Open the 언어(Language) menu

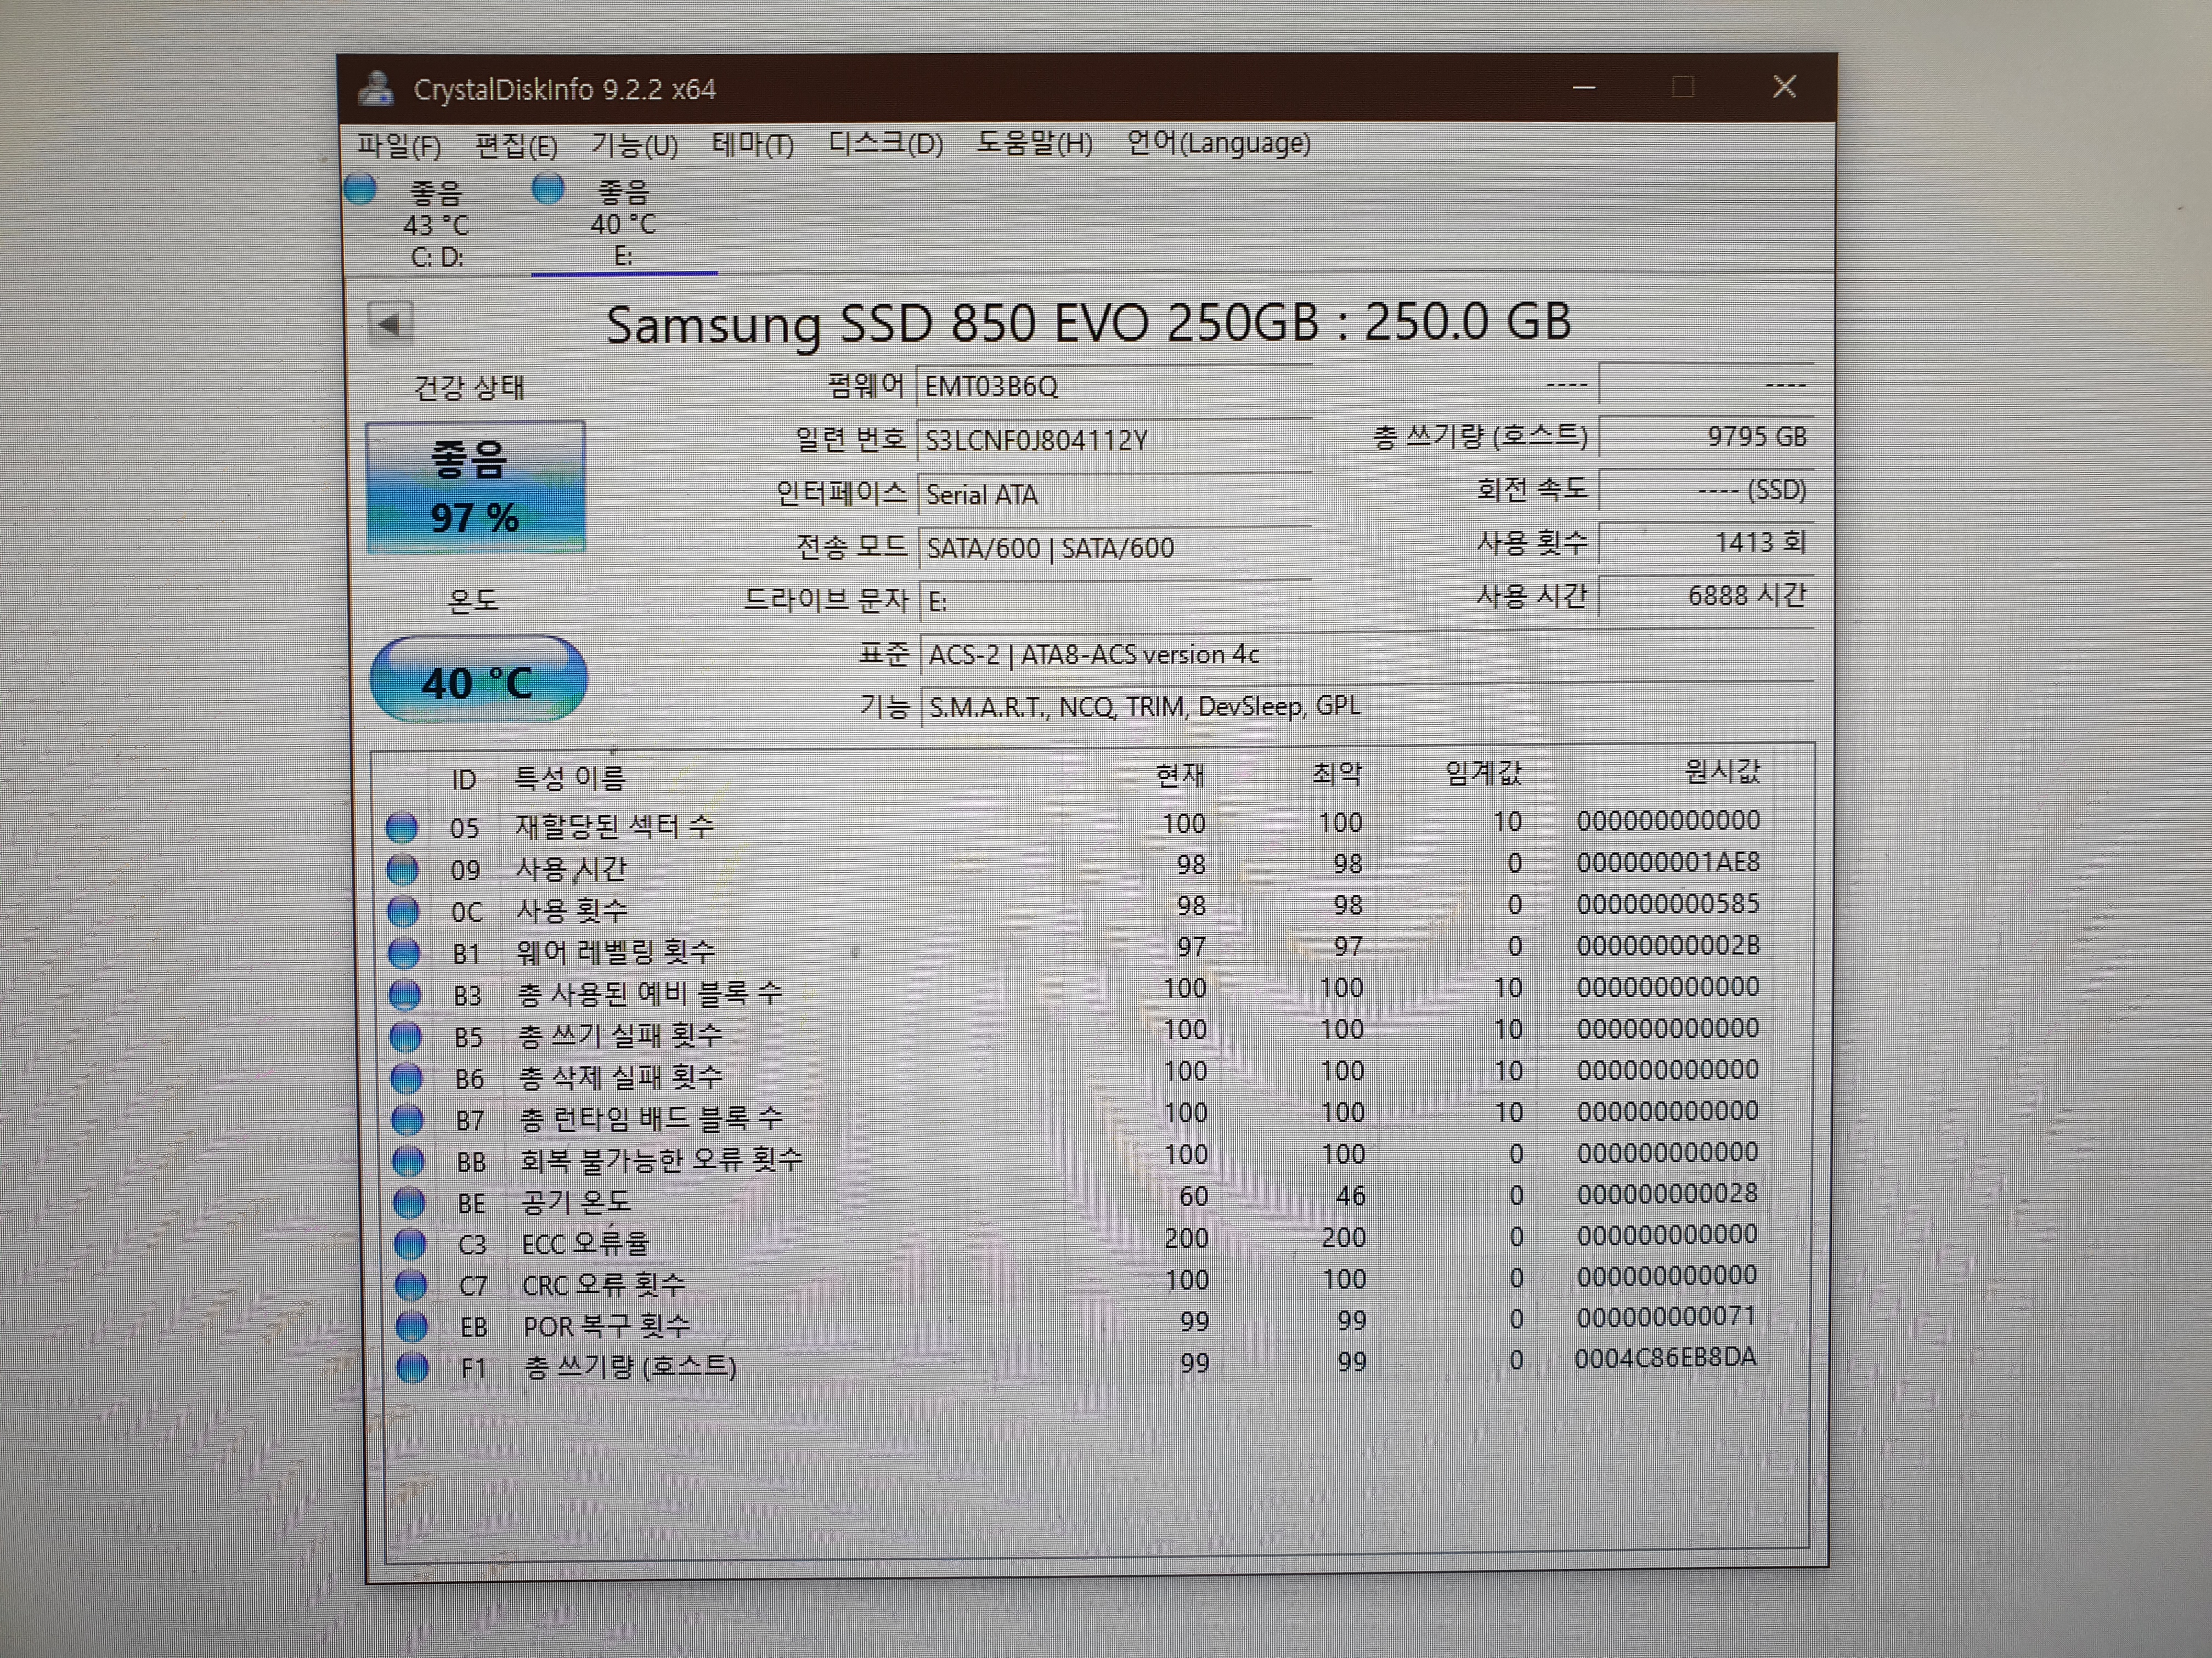click(x=1219, y=143)
